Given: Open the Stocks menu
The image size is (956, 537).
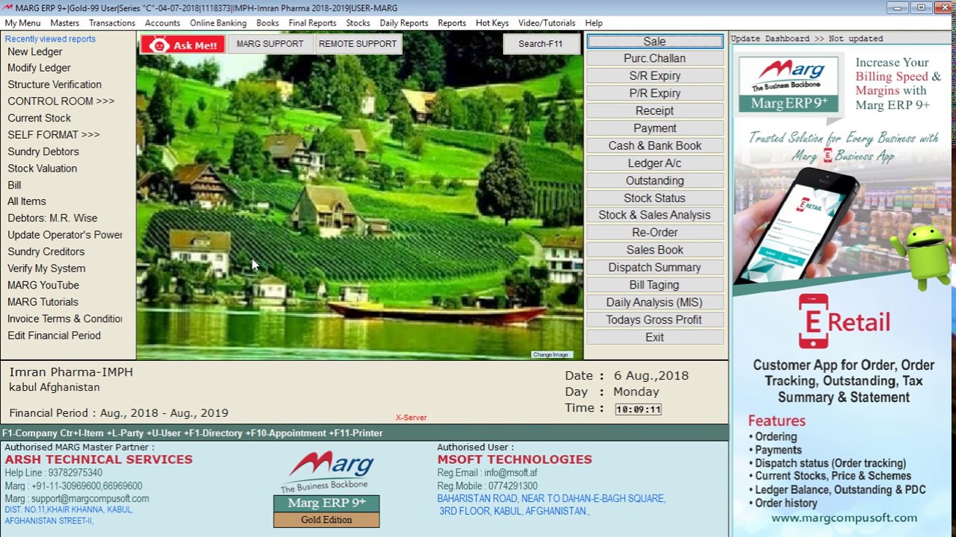Looking at the screenshot, I should 358,23.
